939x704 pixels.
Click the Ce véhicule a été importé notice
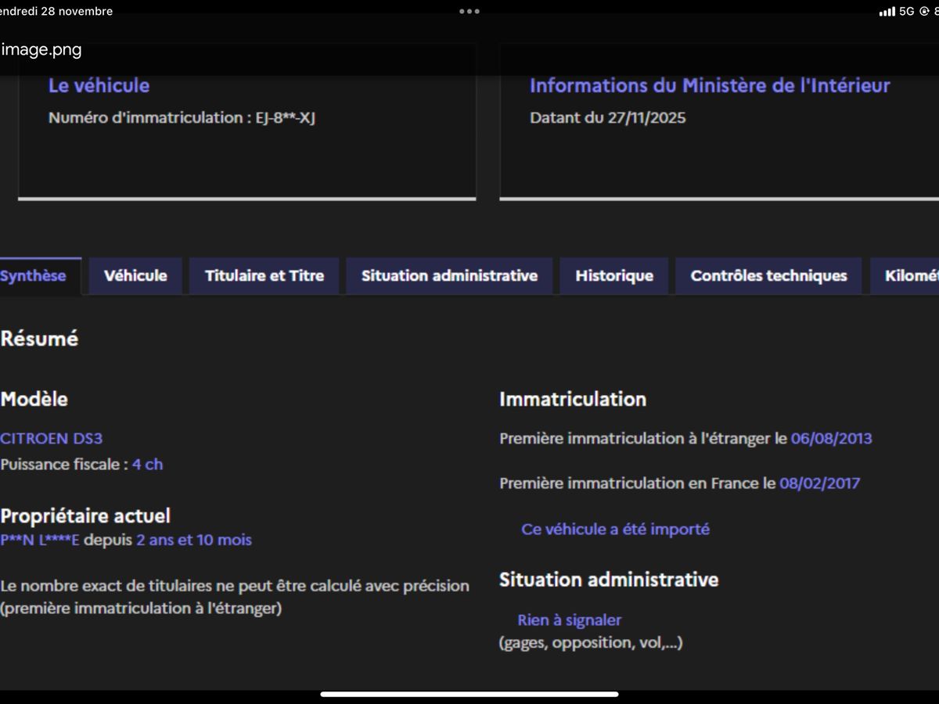[x=615, y=530]
